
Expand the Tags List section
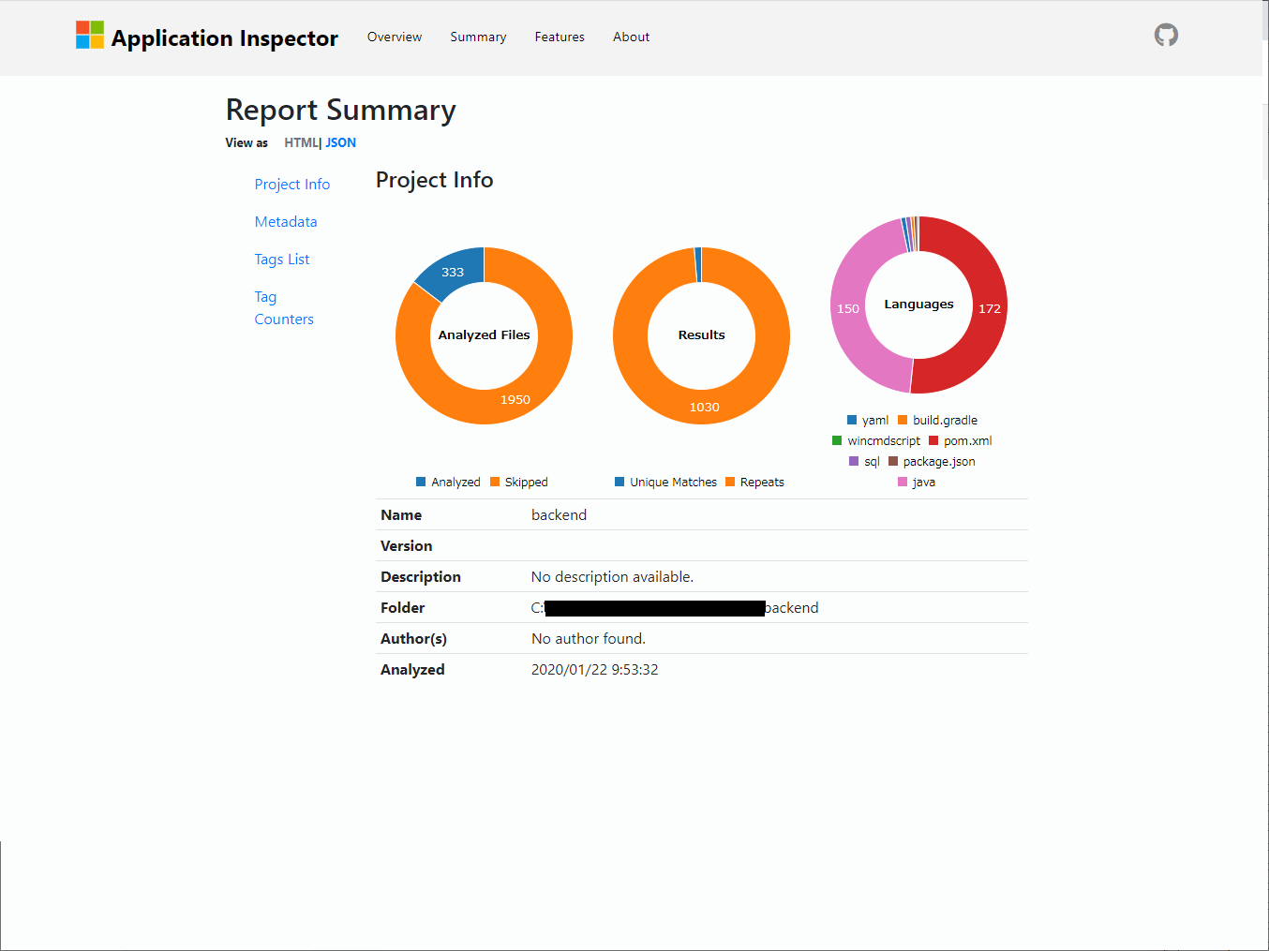(282, 259)
